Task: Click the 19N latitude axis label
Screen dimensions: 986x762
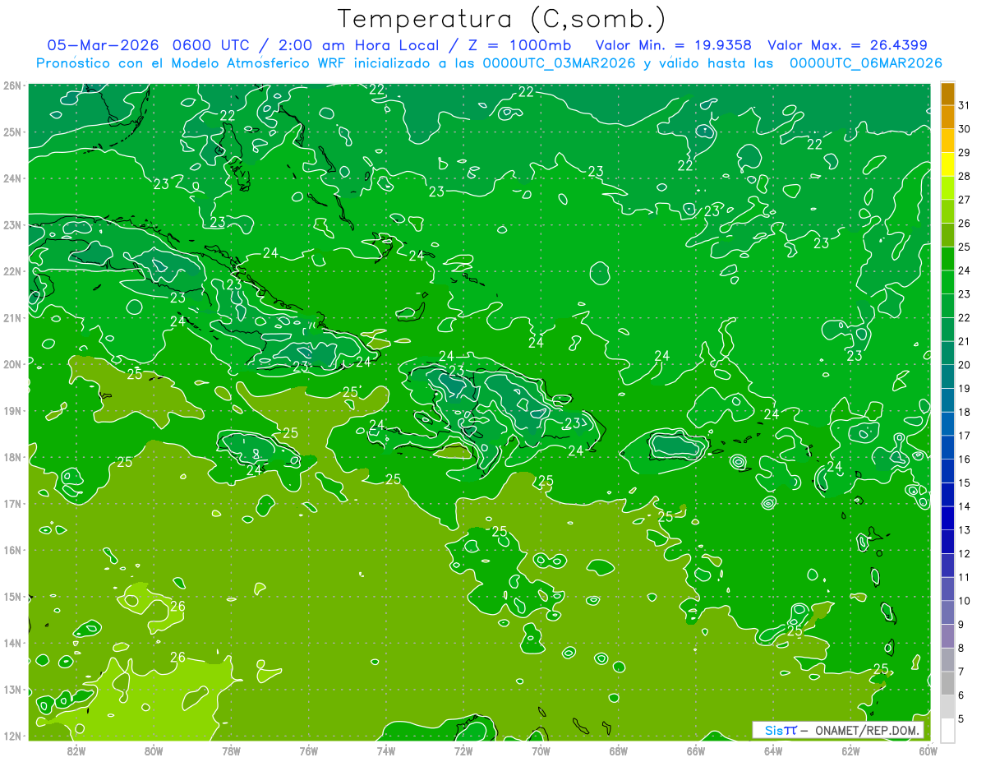Action: [x=12, y=411]
